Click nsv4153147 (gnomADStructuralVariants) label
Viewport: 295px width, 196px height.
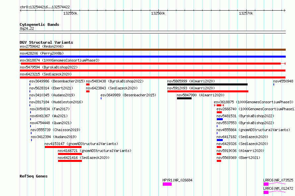click(81, 144)
